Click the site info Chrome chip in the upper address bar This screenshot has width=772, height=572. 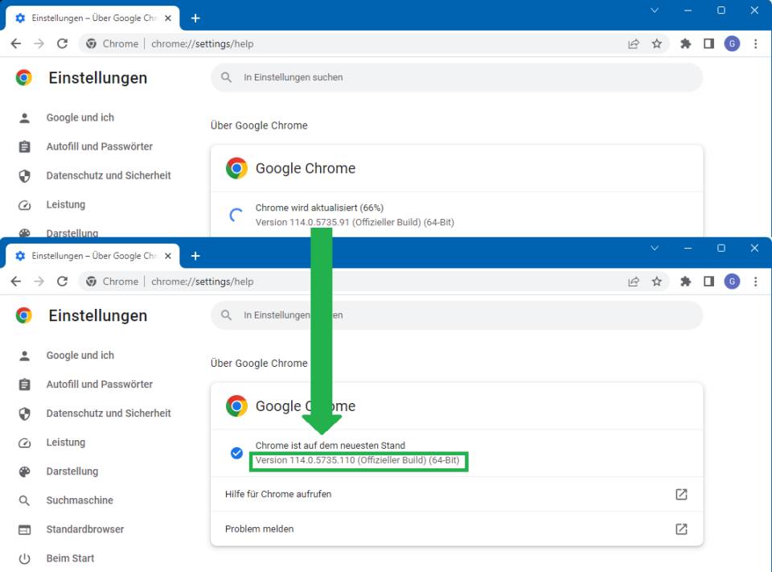113,44
